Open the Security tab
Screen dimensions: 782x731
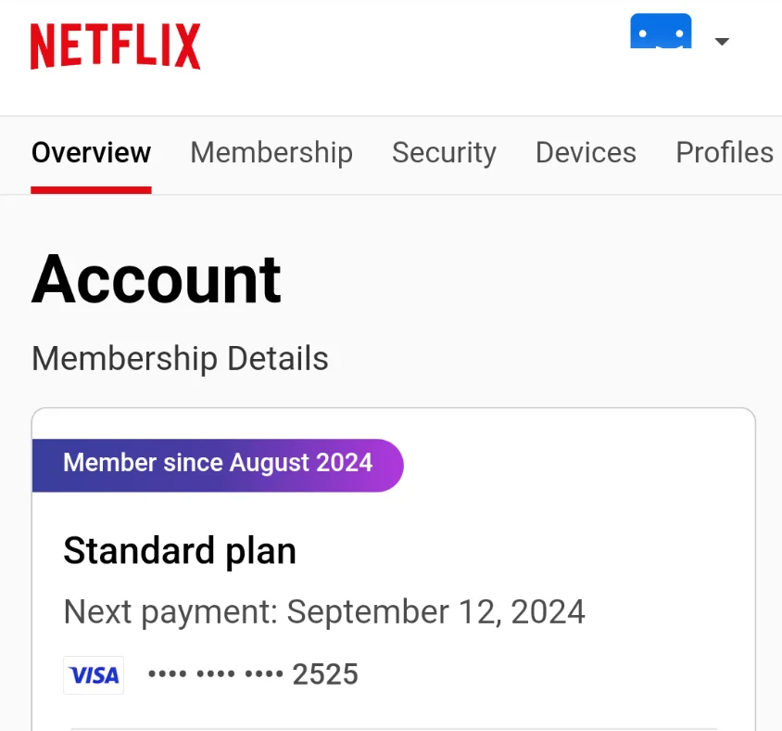pos(444,153)
